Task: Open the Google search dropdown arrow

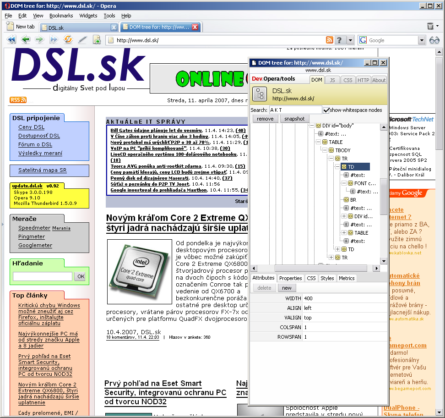Action: (422, 40)
